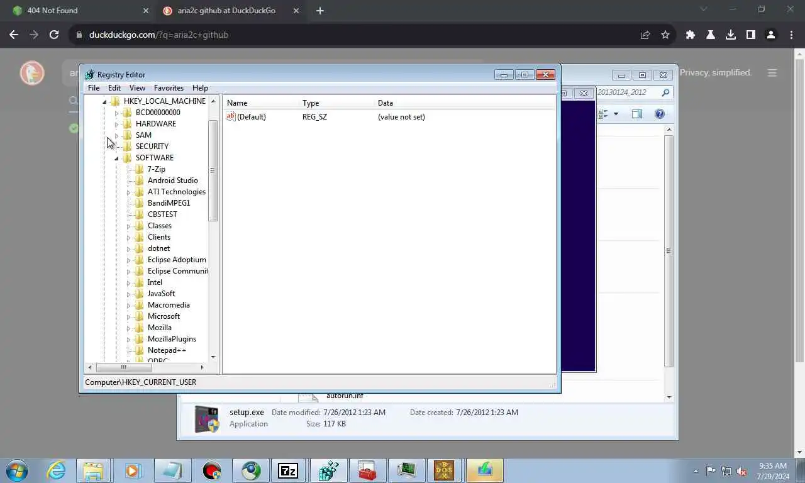Image resolution: width=805 pixels, height=483 pixels.
Task: Click the DuckDuckGo duck logo
Action: coord(32,73)
